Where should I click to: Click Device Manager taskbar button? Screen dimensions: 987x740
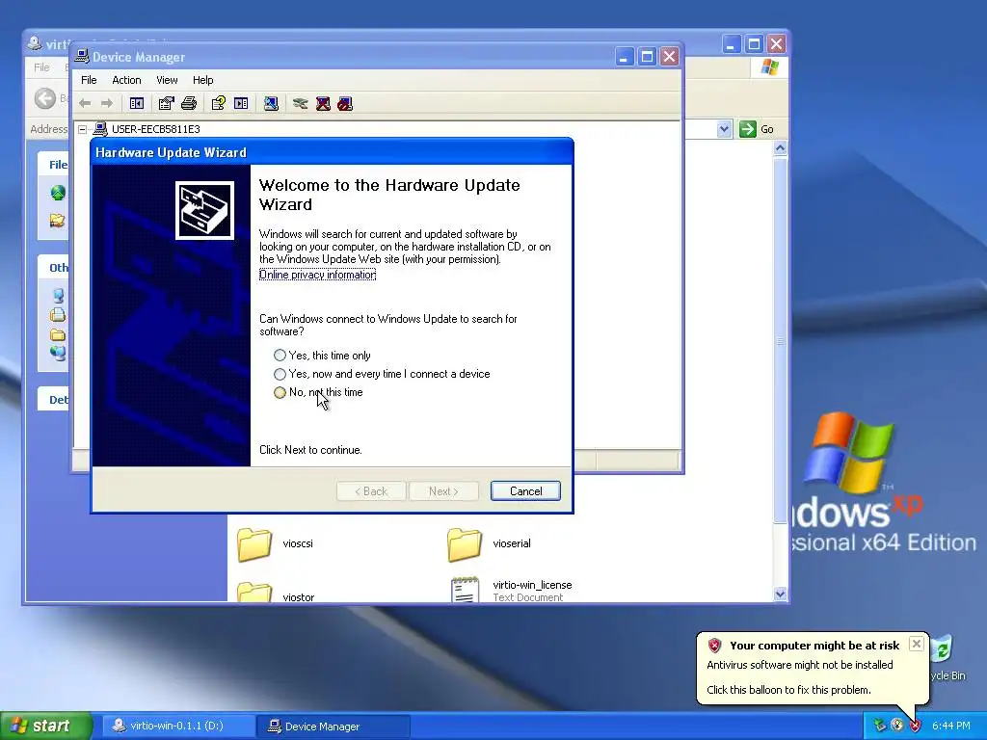[x=333, y=727]
